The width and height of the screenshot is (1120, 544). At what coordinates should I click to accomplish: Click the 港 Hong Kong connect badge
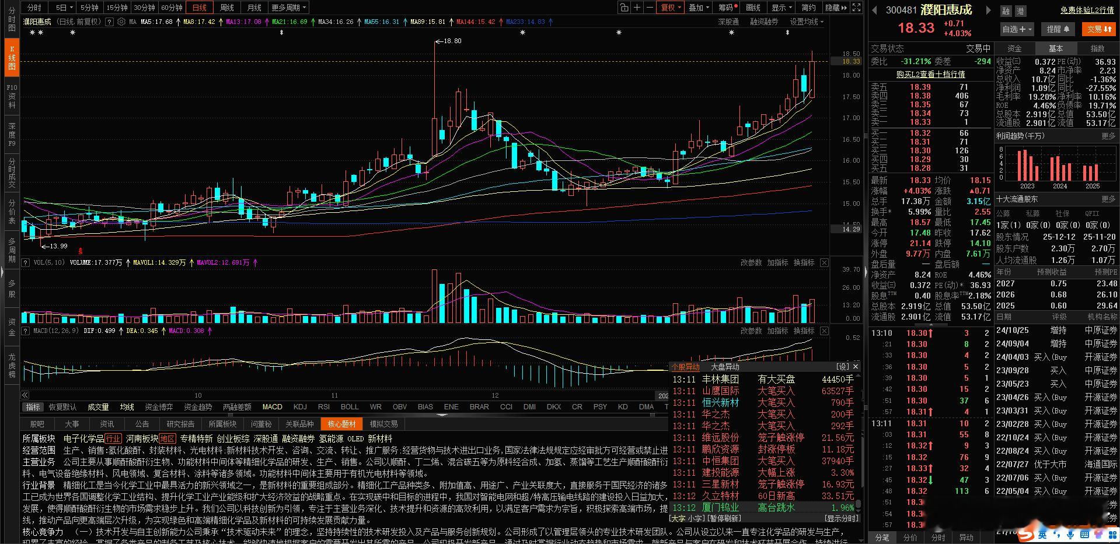click(x=1020, y=11)
